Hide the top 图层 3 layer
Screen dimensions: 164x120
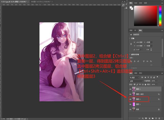point(130,89)
